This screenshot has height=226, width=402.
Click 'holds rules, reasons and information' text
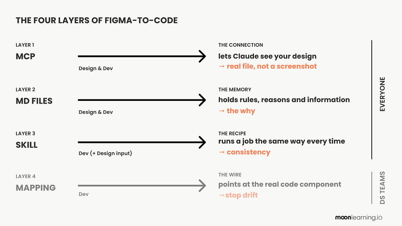[x=284, y=100]
